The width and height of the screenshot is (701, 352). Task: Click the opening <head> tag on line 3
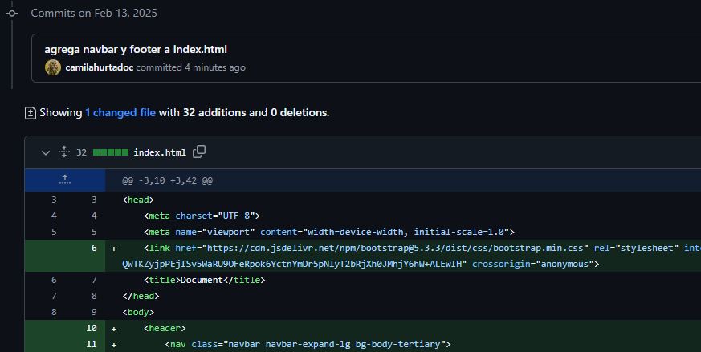click(x=138, y=200)
